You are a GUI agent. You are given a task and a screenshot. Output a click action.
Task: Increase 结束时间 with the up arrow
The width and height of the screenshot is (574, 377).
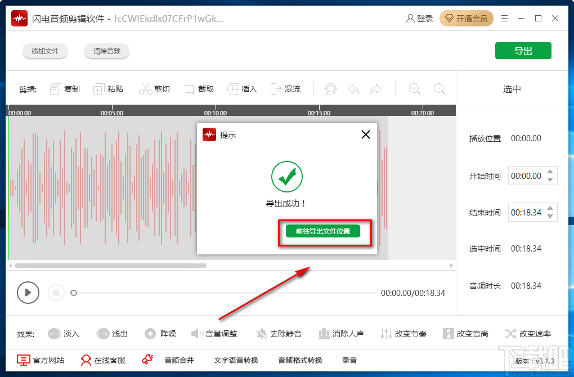point(550,208)
